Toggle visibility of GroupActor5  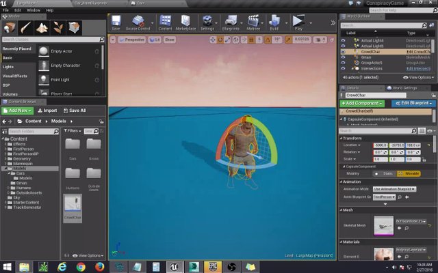343,63
